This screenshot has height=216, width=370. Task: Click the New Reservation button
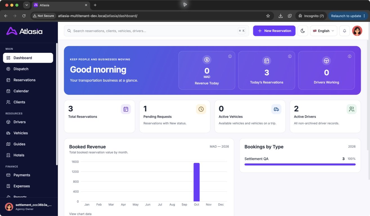(274, 31)
